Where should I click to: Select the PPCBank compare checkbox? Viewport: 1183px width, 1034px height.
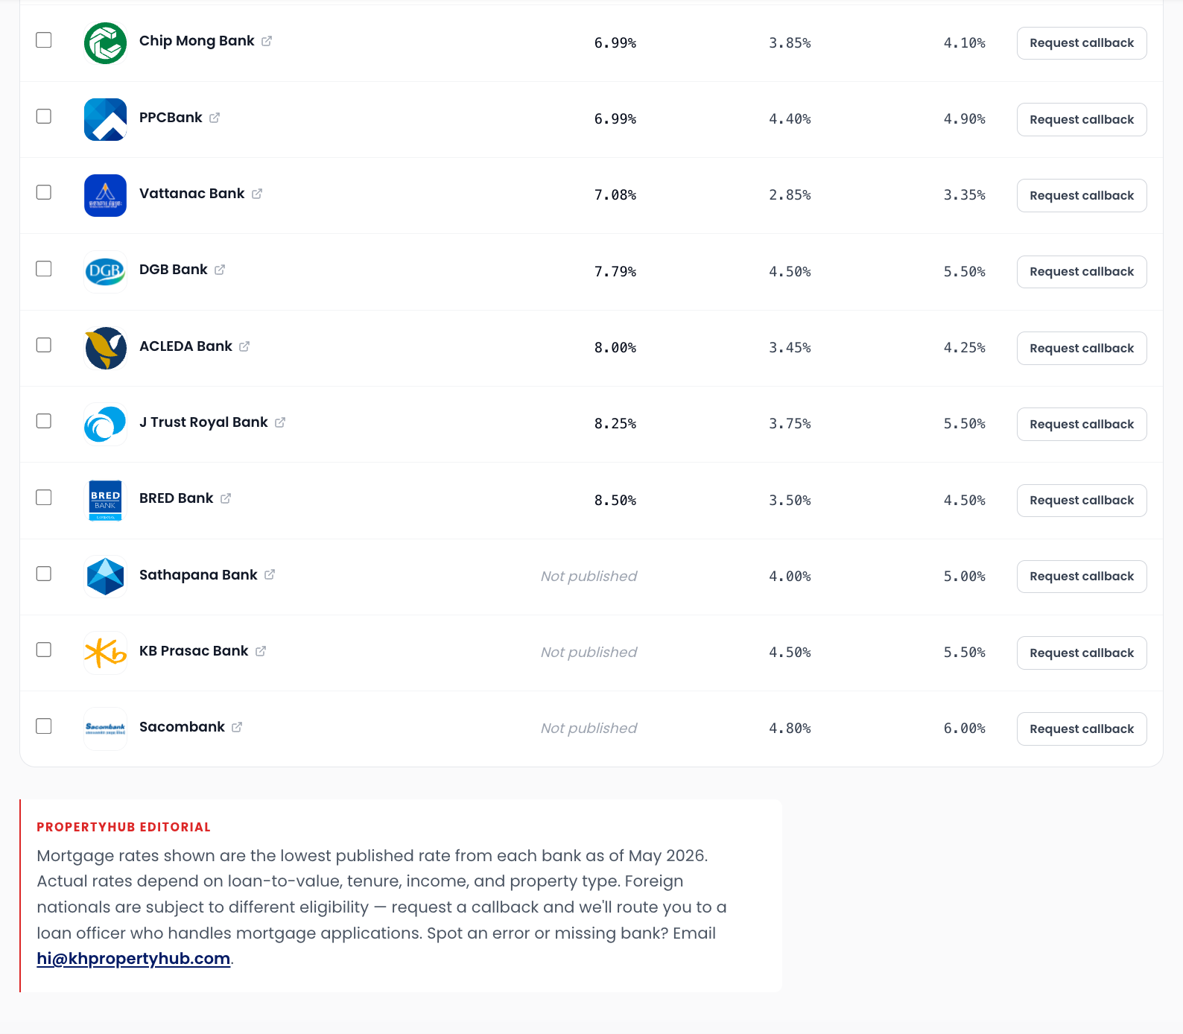[x=44, y=116]
